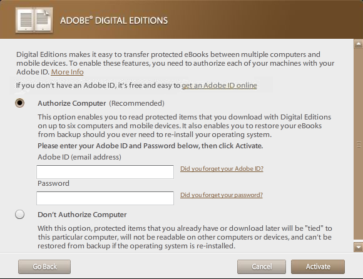Image resolution: width=363 pixels, height=279 pixels.
Task: Click the Adobe Digital Editions book icon
Action: (34, 21)
